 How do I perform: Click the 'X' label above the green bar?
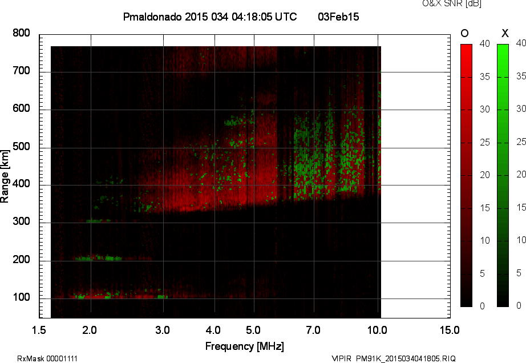(x=505, y=33)
